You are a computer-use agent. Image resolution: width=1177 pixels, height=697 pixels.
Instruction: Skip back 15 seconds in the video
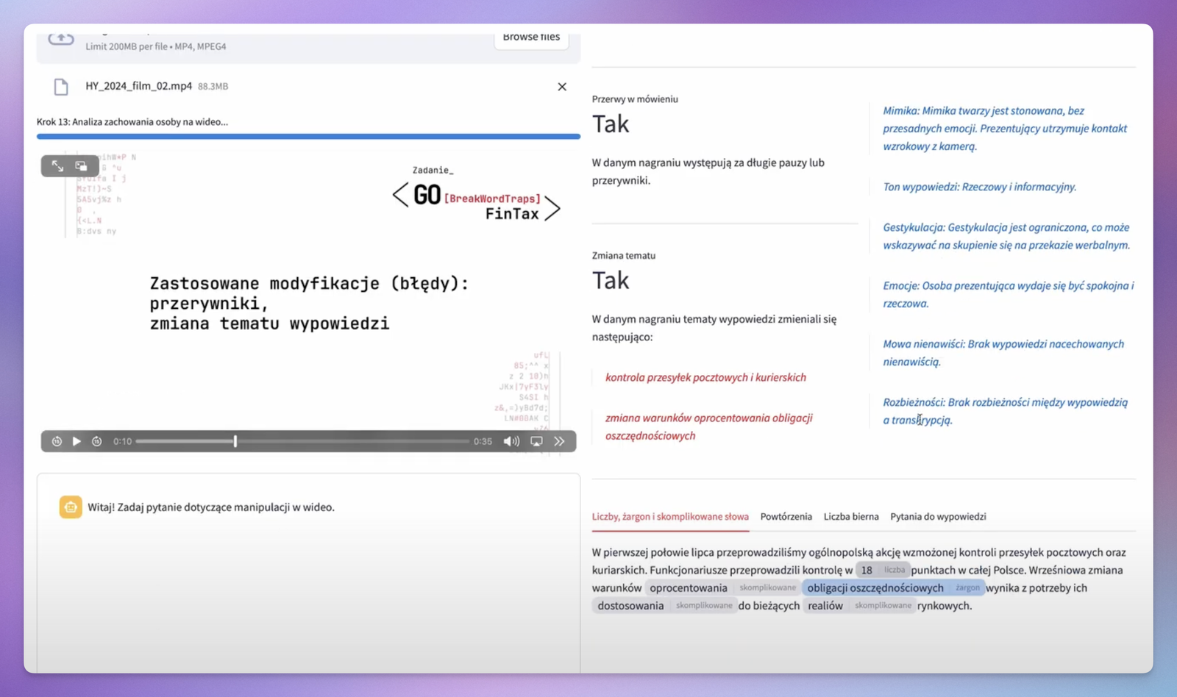pos(57,441)
